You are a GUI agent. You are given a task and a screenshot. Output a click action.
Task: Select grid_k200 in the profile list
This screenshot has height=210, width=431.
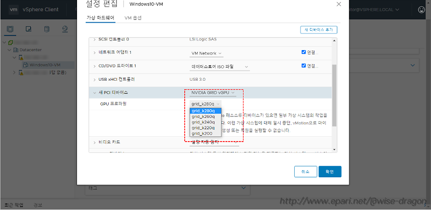point(205,134)
